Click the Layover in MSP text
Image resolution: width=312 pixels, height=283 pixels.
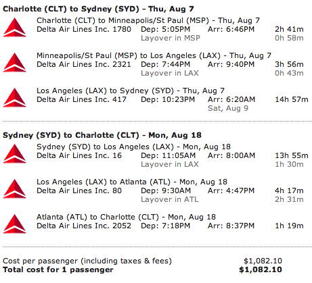(171, 38)
